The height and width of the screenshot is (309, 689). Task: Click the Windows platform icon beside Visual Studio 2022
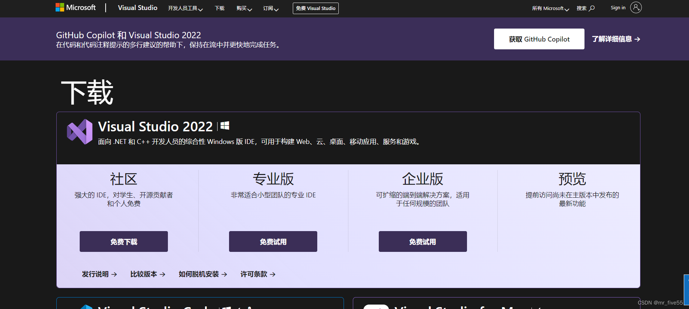225,126
